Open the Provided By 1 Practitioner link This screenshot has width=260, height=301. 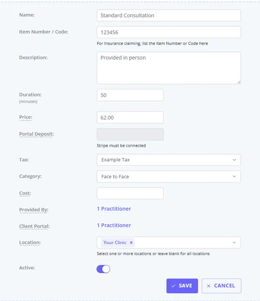[114, 208]
